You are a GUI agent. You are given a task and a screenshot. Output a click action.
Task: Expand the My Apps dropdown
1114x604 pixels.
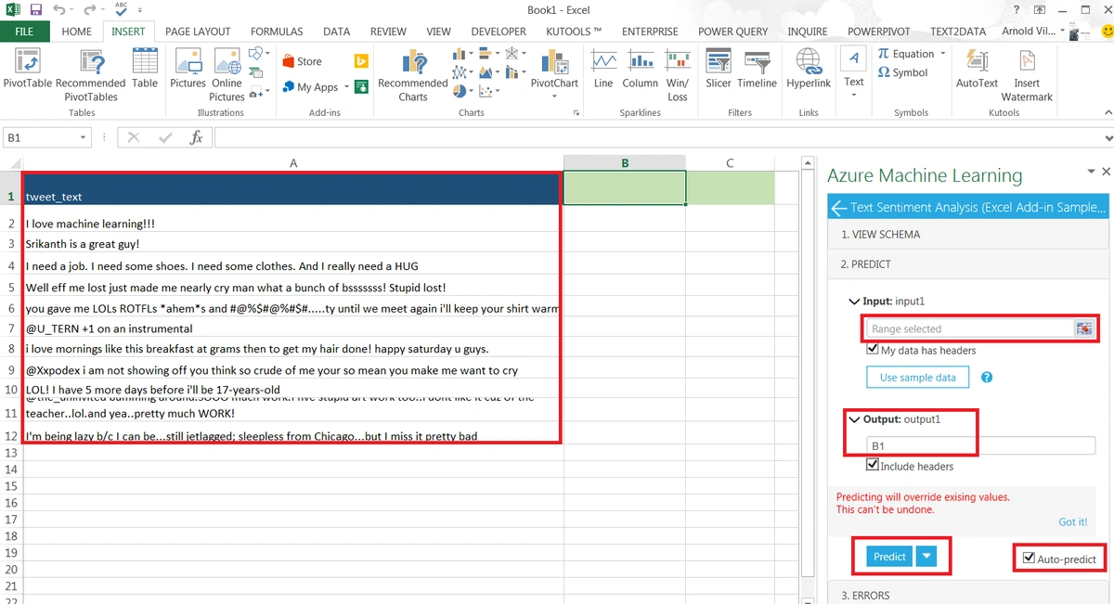click(346, 87)
